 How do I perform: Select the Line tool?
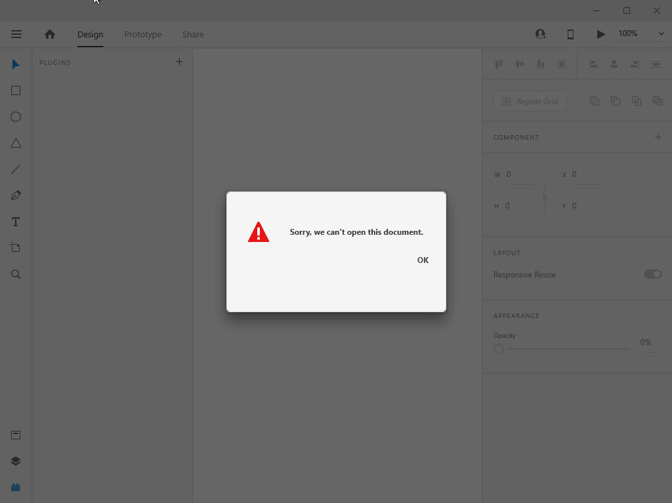pyautogui.click(x=15, y=169)
